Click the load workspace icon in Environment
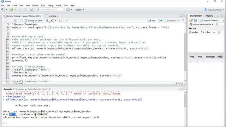This screenshot has height=127, width=226. pyautogui.click(x=191, y=20)
